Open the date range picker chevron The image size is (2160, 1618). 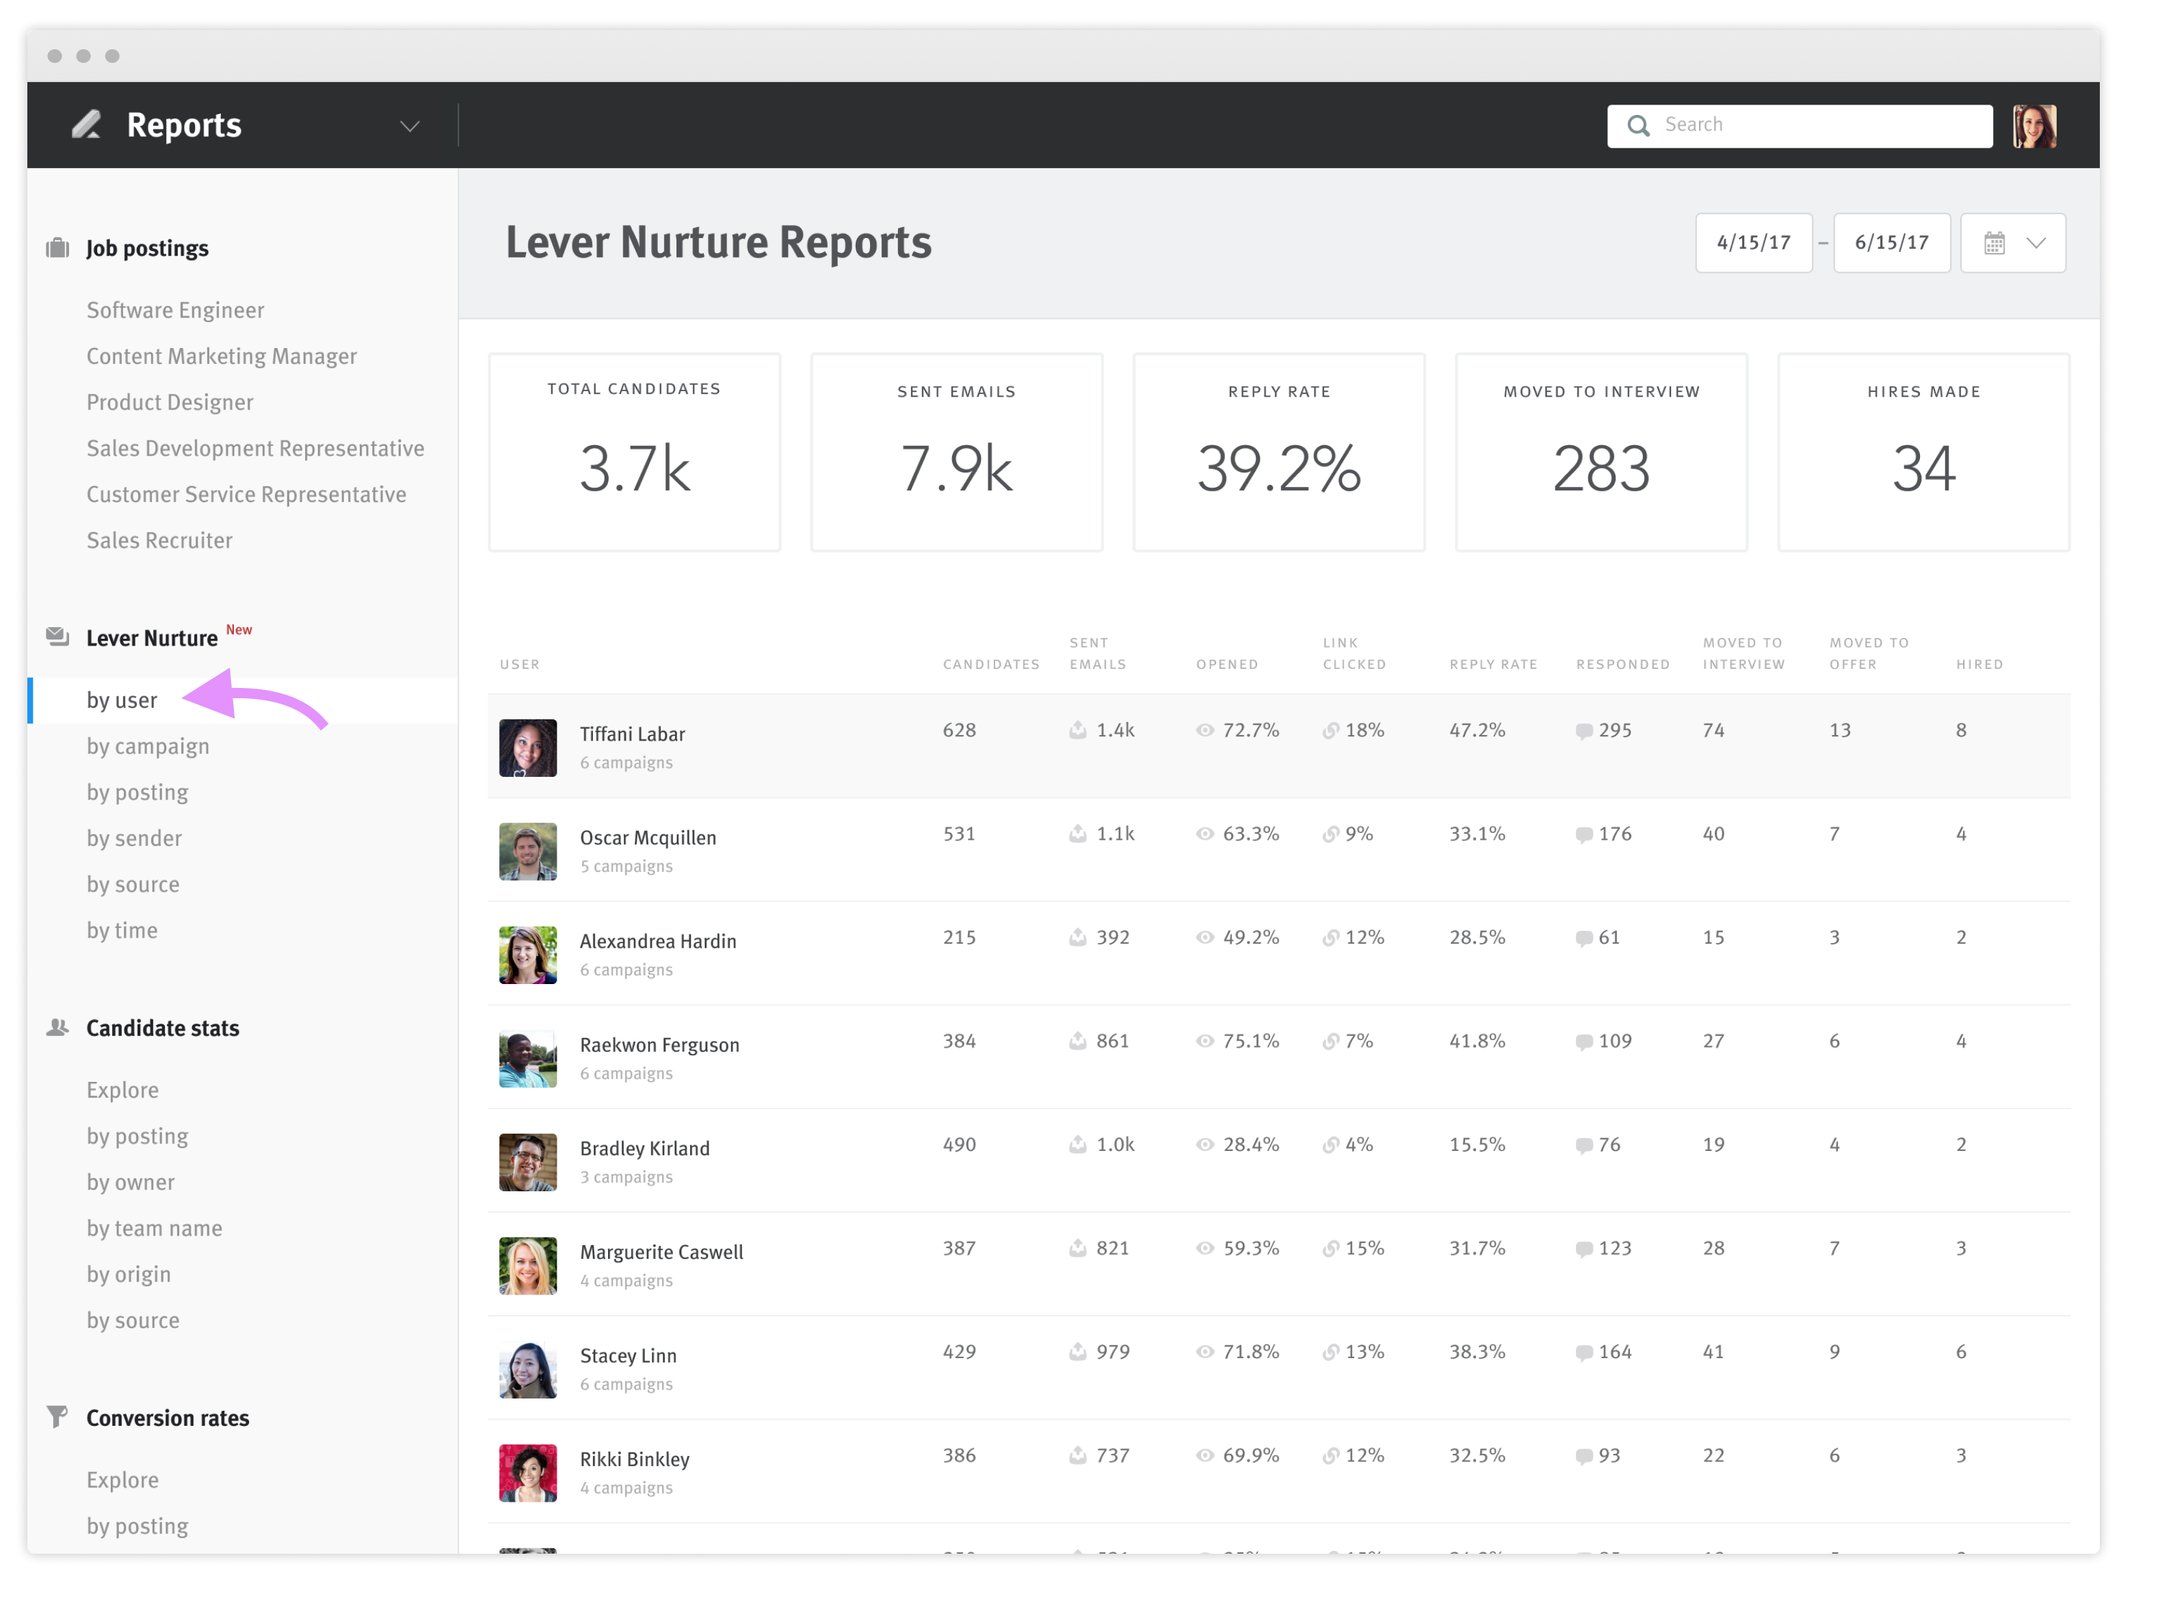pos(2037,242)
